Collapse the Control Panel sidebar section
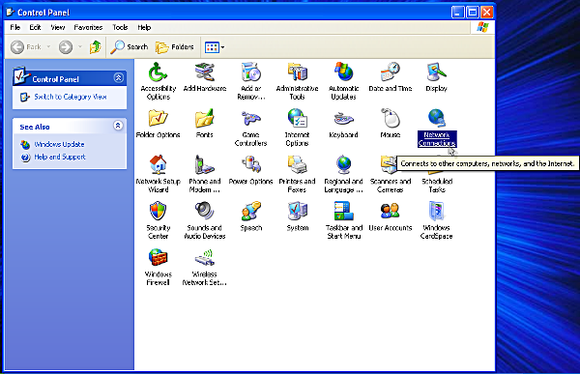Viewport: 580px width, 374px height. [x=118, y=77]
